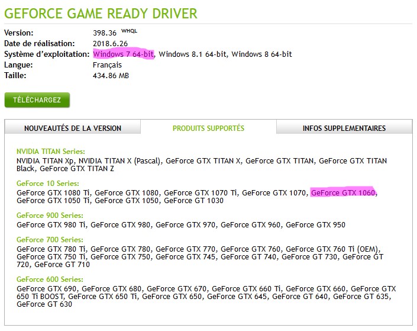417x331 pixels.
Task: Click the GeForce GT 630 entry
Action: [44, 304]
